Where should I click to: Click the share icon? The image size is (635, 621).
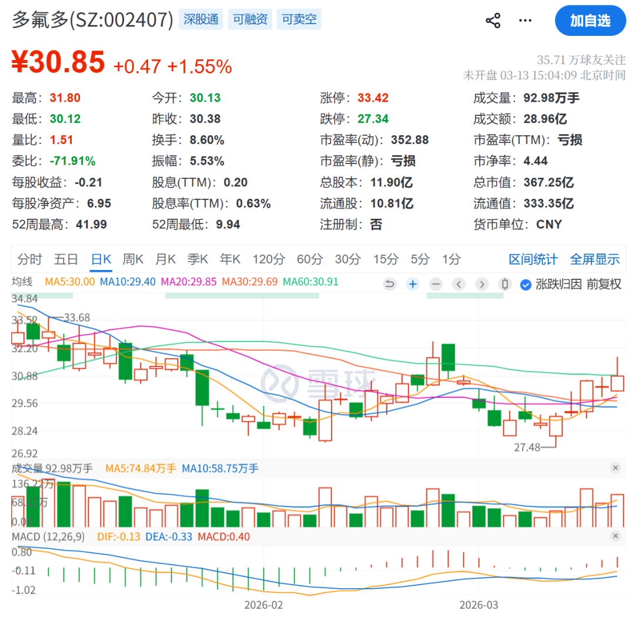(493, 20)
